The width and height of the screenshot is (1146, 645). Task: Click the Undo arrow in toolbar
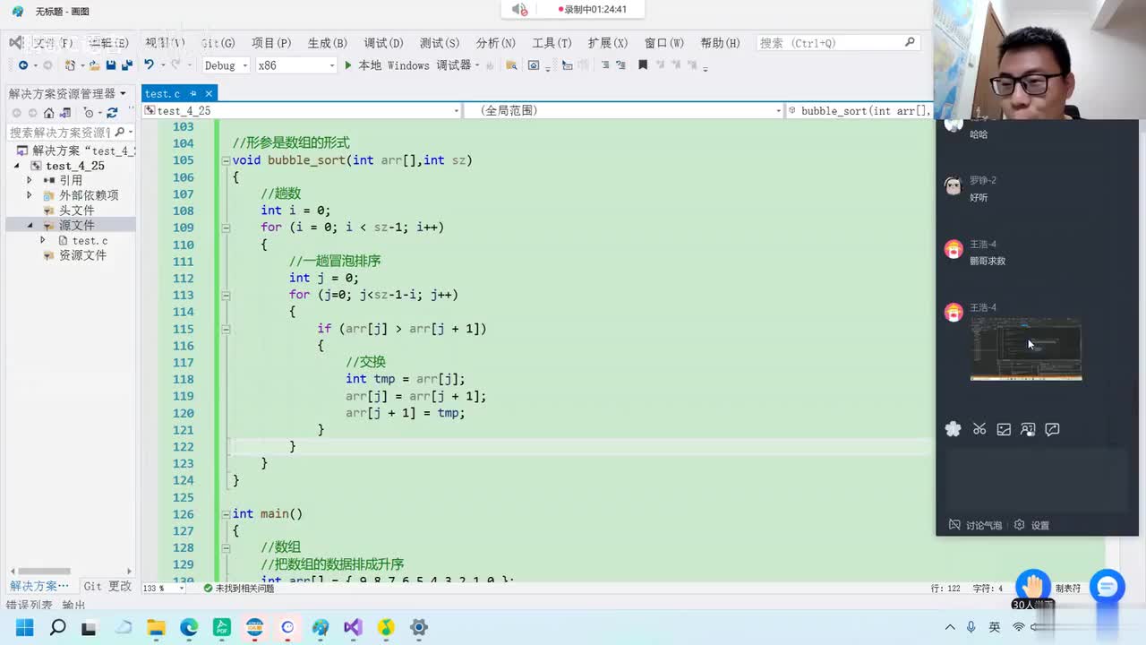coord(149,65)
